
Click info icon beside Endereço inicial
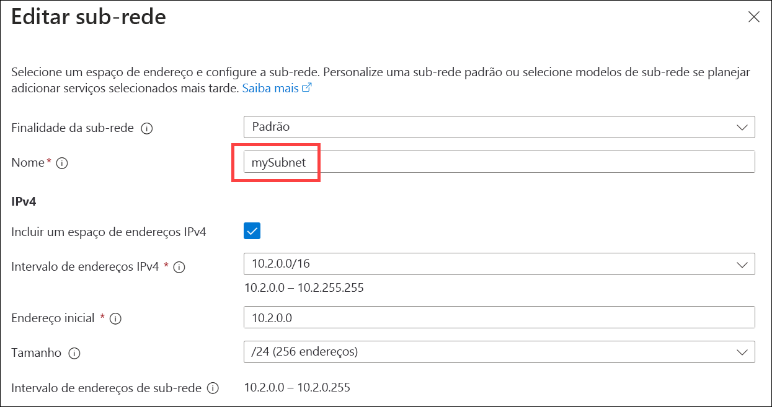[115, 318]
